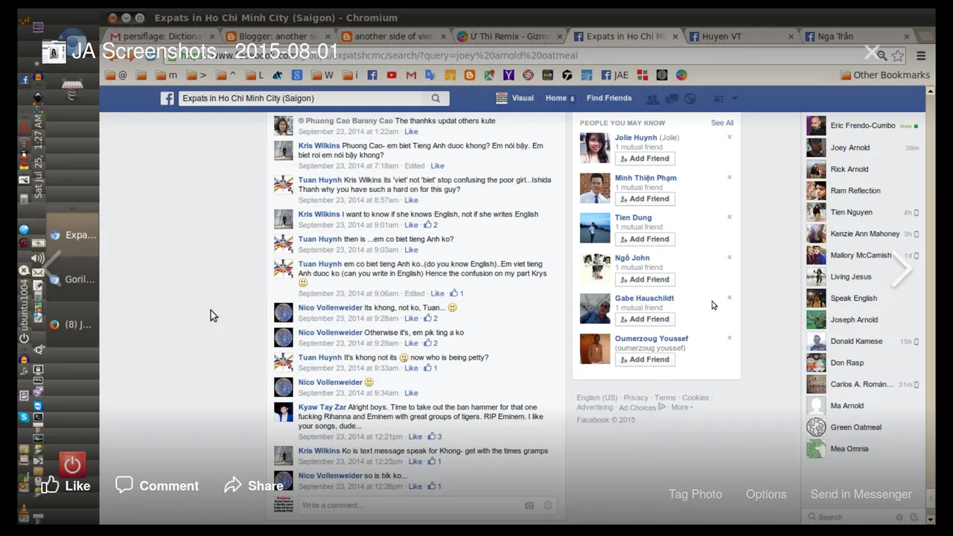Image resolution: width=953 pixels, height=536 pixels.
Task: Go to Facebook Home
Action: 556,98
